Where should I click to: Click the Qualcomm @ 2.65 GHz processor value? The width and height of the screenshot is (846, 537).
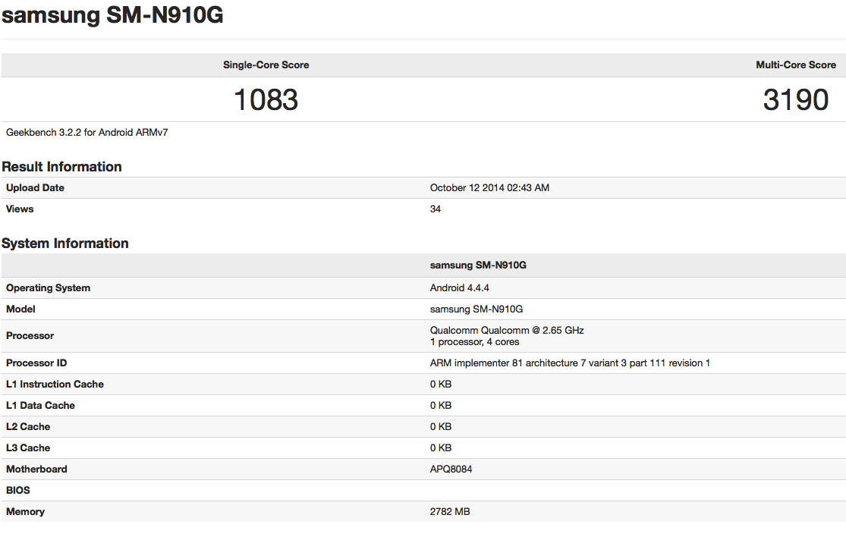pos(507,331)
